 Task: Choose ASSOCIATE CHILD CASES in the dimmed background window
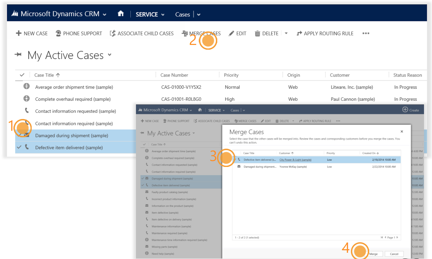click(x=212, y=121)
